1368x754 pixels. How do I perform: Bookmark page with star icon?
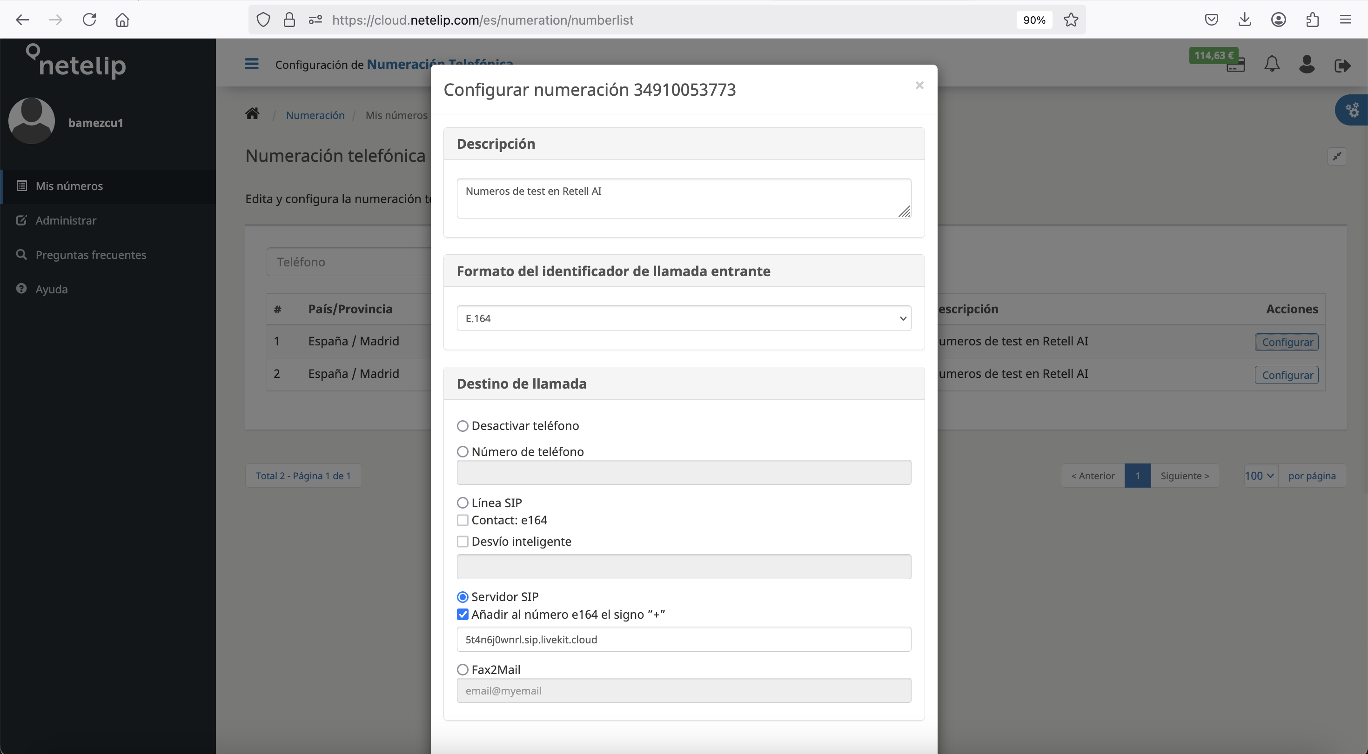(1071, 20)
